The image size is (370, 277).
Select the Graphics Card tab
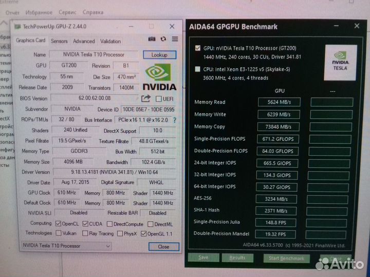(x=30, y=41)
